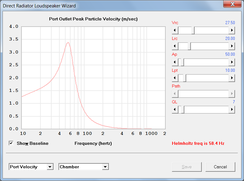244x181 pixels.
Task: Click the Vrc slider thumb
Action: coord(193,30)
